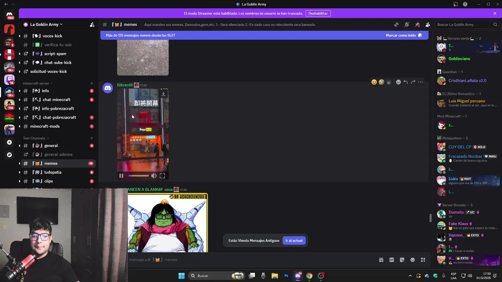Click the message input for memes
The width and height of the screenshot is (502, 282).
click(251, 260)
